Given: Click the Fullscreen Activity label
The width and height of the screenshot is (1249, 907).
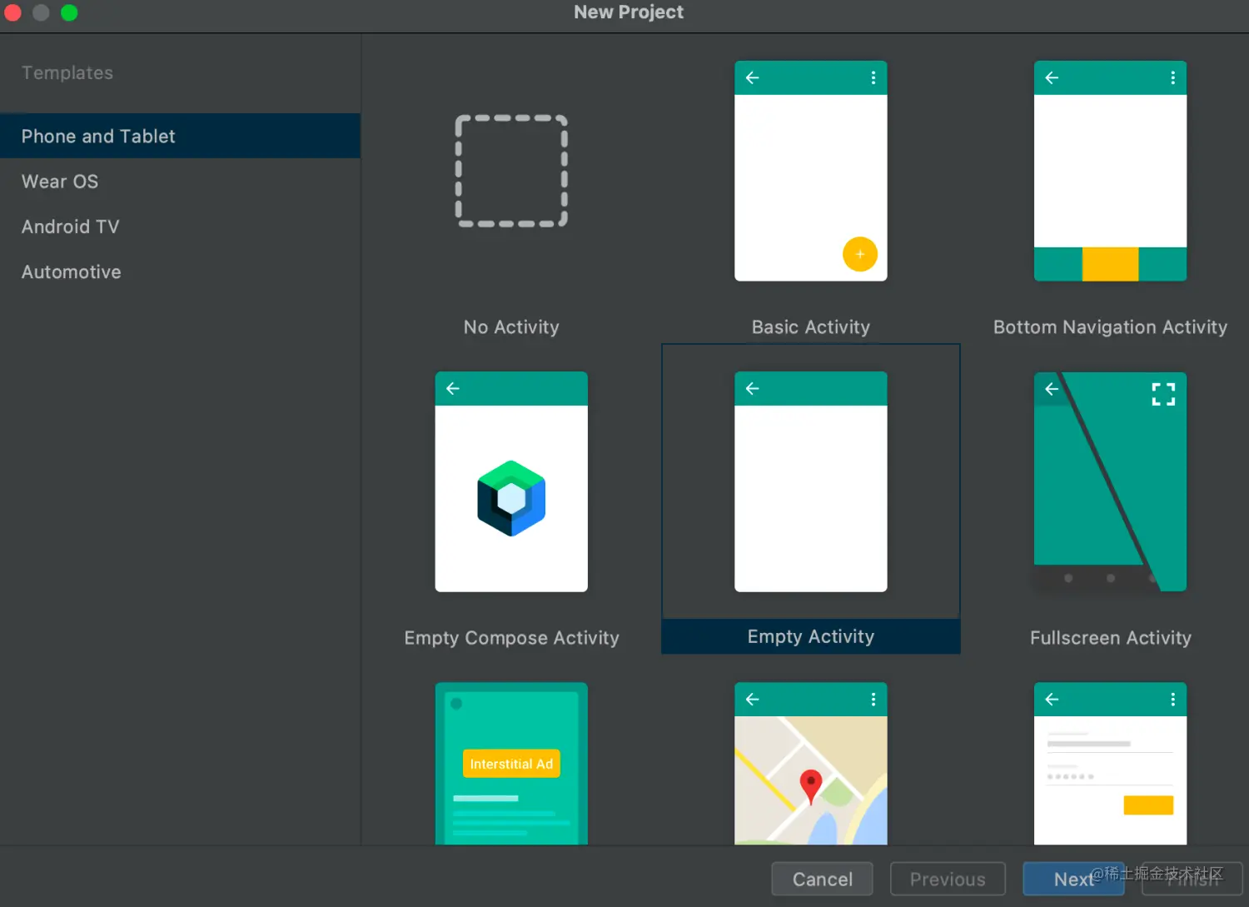Looking at the screenshot, I should click(1110, 638).
